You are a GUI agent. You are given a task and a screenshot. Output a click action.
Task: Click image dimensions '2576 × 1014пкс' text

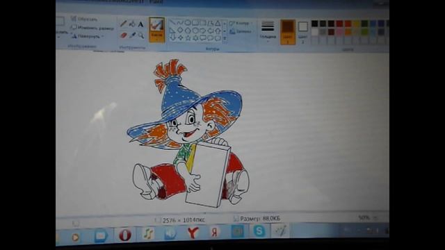[184, 220]
